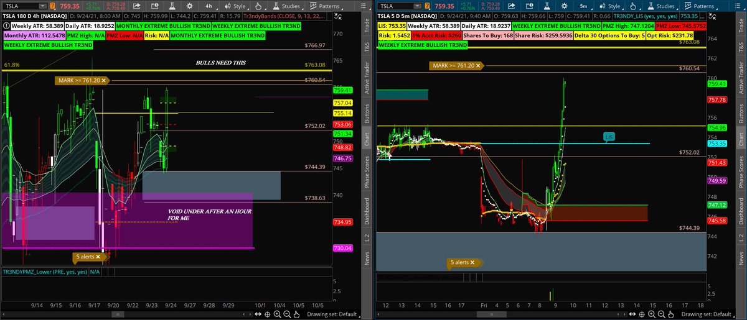Image resolution: width=747 pixels, height=320 pixels.
Task: Open chart settings gear on right chart
Action: 564,6
